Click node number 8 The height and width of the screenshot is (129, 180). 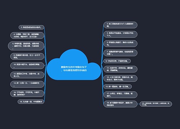27,56
